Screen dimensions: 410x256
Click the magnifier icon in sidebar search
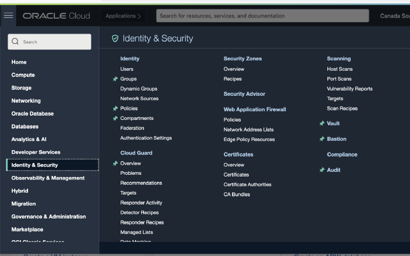[x=15, y=42]
